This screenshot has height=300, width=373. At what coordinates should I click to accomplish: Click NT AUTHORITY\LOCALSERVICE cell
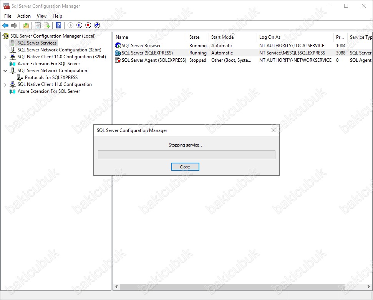292,46
